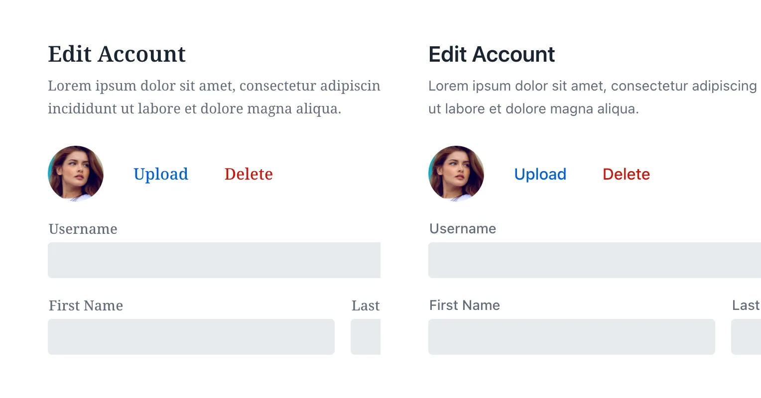
Task: Click the left Edit Account heading
Action: [x=117, y=54]
